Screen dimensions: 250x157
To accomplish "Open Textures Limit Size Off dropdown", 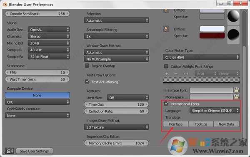I will [128, 98].
